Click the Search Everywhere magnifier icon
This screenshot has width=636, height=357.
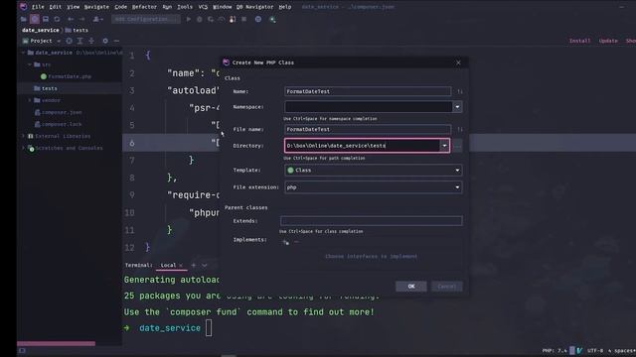tap(272, 19)
